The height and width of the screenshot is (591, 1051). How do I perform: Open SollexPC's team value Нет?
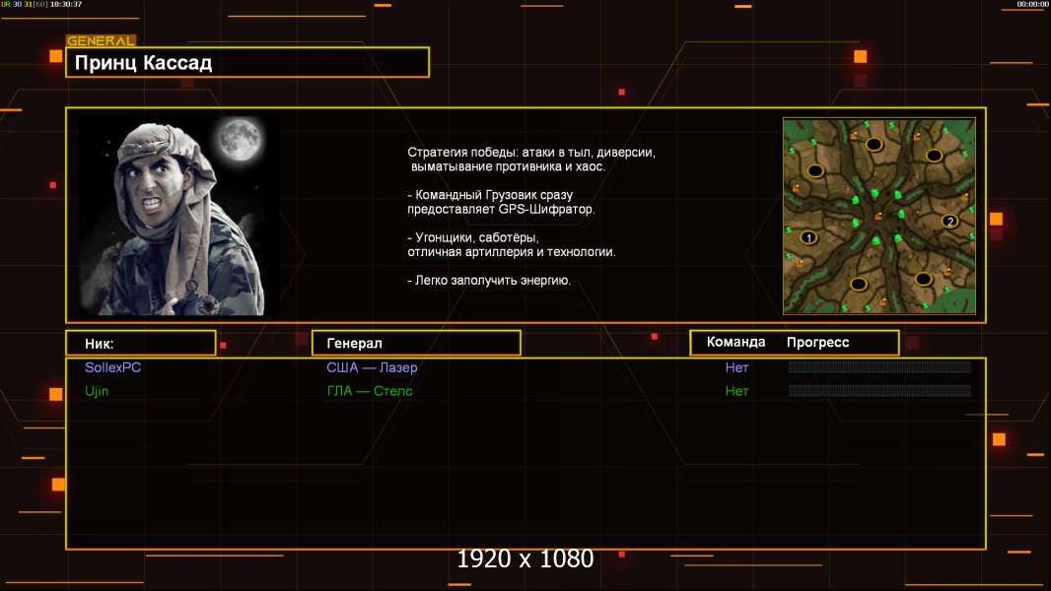(x=736, y=367)
